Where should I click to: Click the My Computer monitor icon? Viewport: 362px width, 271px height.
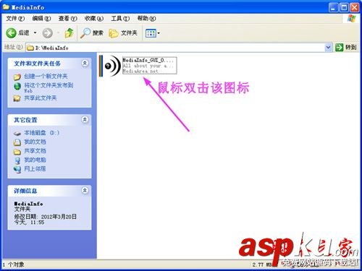tap(17, 160)
